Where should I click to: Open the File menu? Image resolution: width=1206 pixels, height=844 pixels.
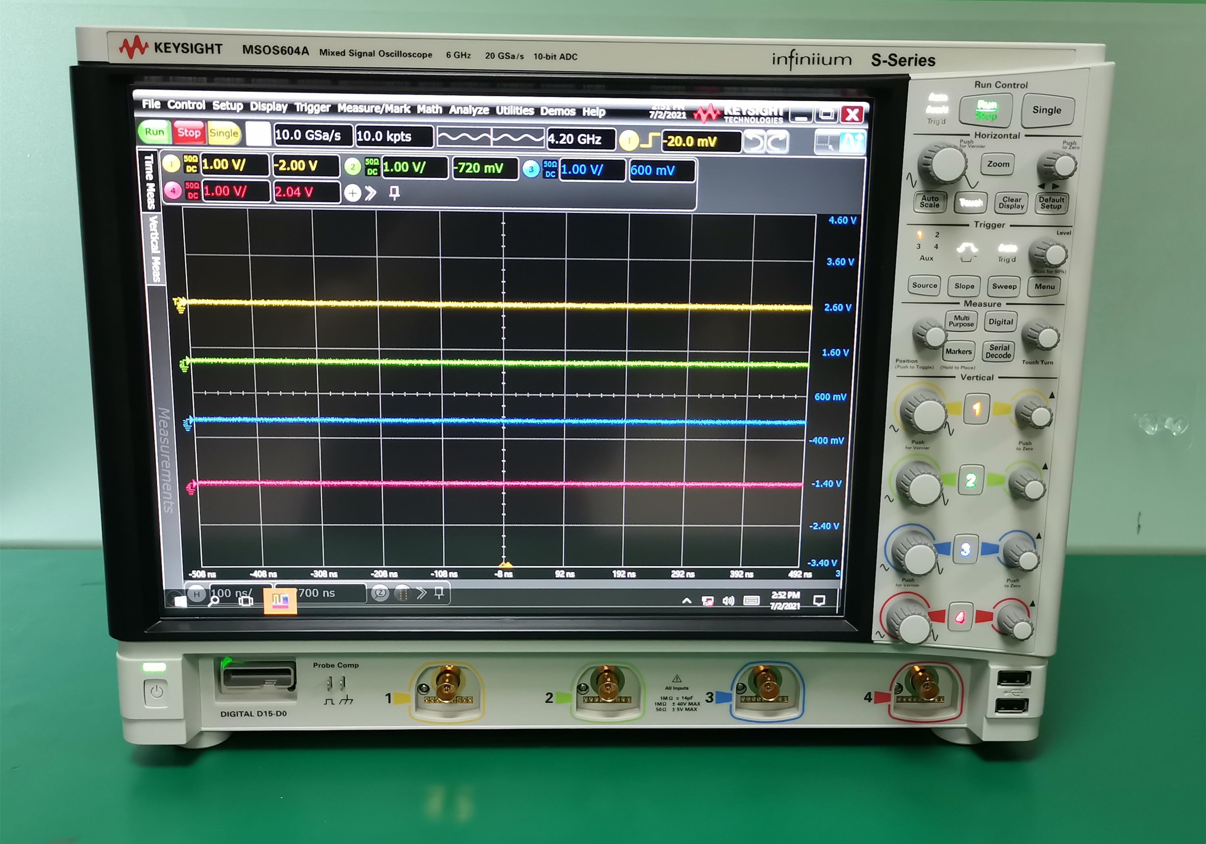click(151, 104)
